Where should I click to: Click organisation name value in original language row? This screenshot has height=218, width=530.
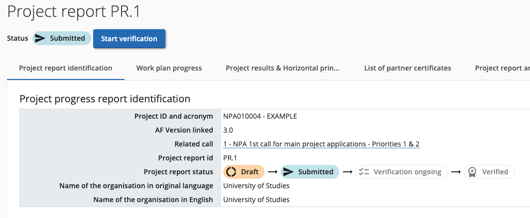(x=256, y=186)
